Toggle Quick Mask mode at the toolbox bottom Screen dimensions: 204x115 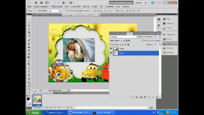click(x=29, y=104)
